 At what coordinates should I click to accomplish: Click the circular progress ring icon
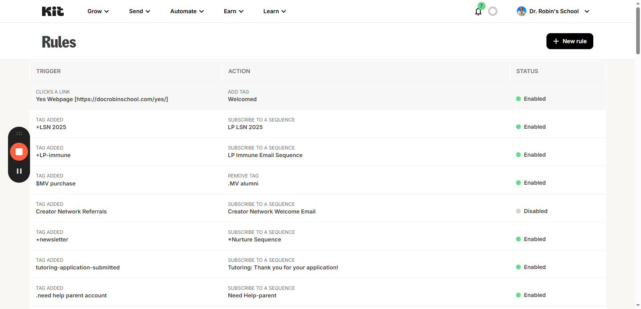[x=493, y=11]
